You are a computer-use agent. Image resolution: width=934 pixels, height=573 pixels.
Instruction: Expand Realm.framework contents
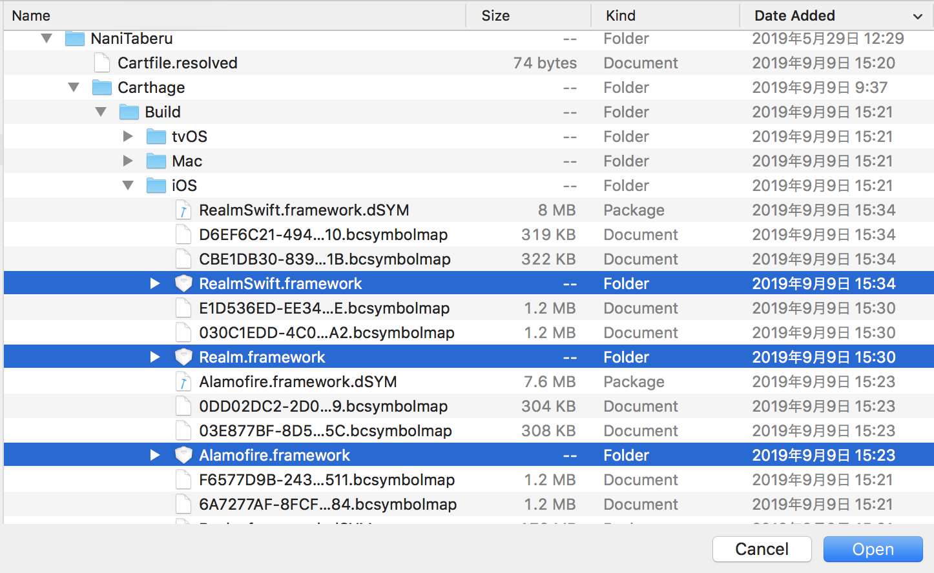coord(155,357)
